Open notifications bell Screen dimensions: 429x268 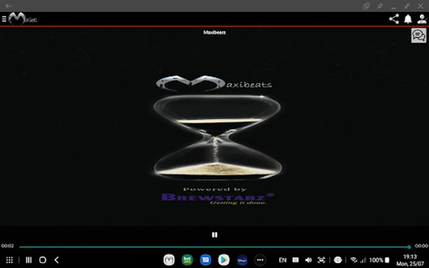pos(408,19)
